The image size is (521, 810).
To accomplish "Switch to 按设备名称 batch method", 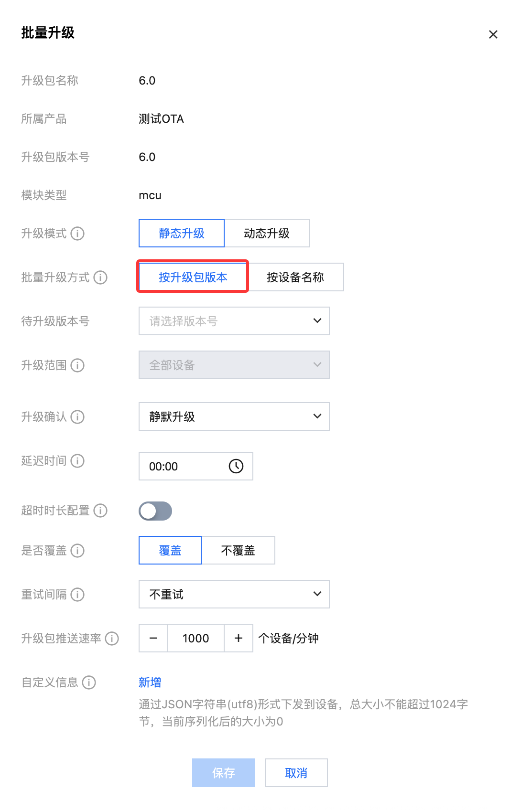I will 295,277.
